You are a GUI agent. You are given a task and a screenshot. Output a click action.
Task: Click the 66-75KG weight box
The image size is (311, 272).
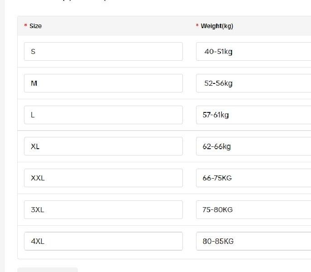click(254, 178)
